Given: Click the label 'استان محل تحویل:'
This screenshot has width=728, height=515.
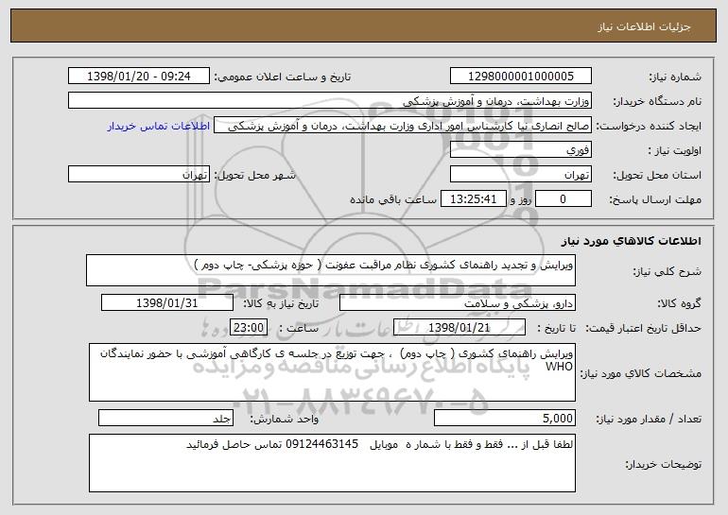Looking at the screenshot, I should pyautogui.click(x=657, y=175).
